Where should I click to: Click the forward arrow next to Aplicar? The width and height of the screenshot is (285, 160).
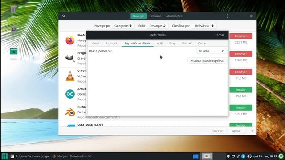pos(252,131)
